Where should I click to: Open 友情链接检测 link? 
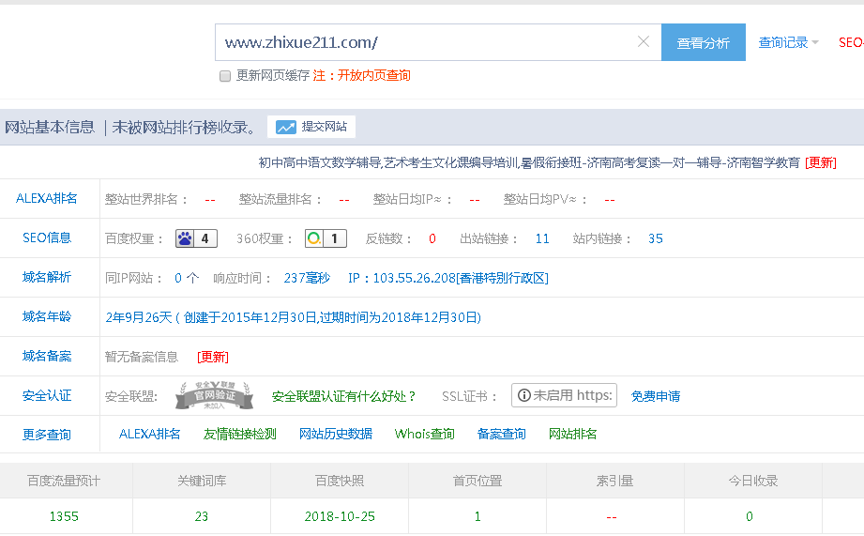pyautogui.click(x=240, y=434)
